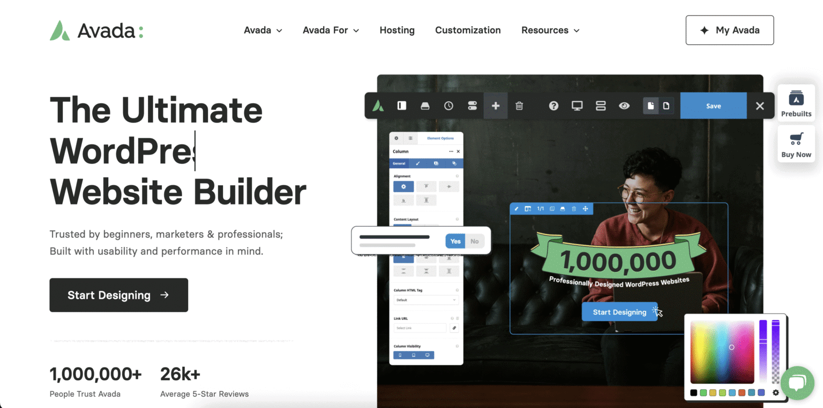Toggle the sidebar panel icon in builder toolbar
Viewport: 823px width, 408px height.
(x=402, y=105)
